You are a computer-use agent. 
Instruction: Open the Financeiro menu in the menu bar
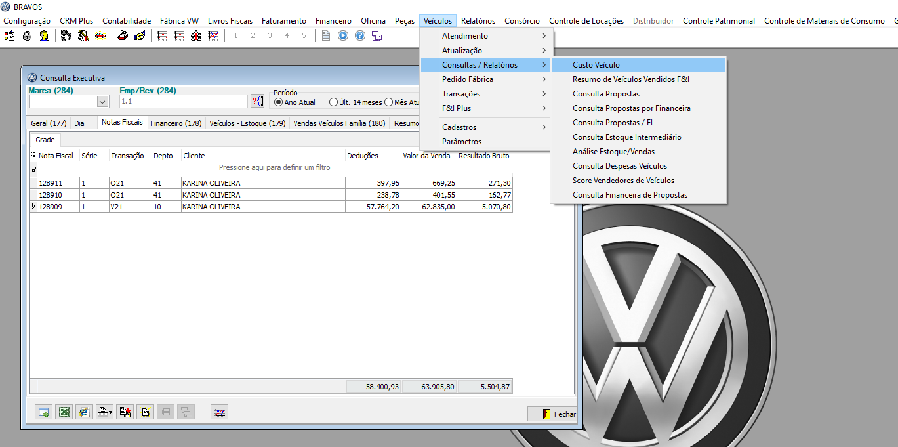coord(333,21)
